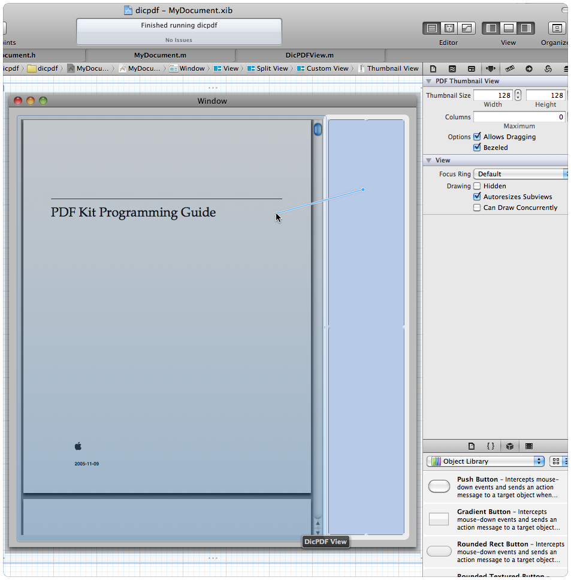Disable Allows Dragging
This screenshot has height=580, width=571.
477,136
